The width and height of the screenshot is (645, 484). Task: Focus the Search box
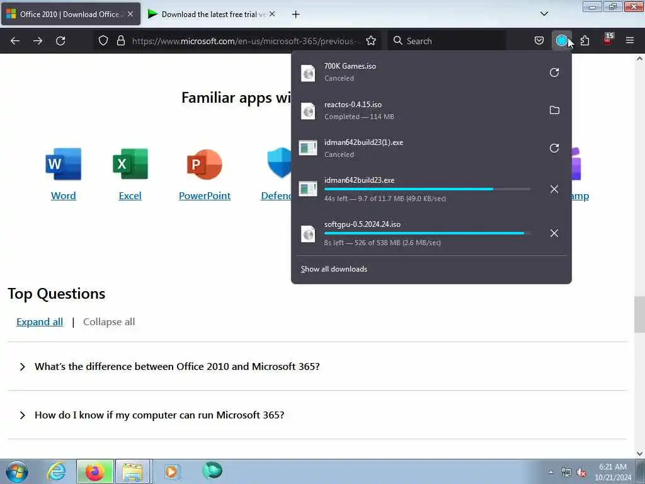pyautogui.click(x=448, y=41)
